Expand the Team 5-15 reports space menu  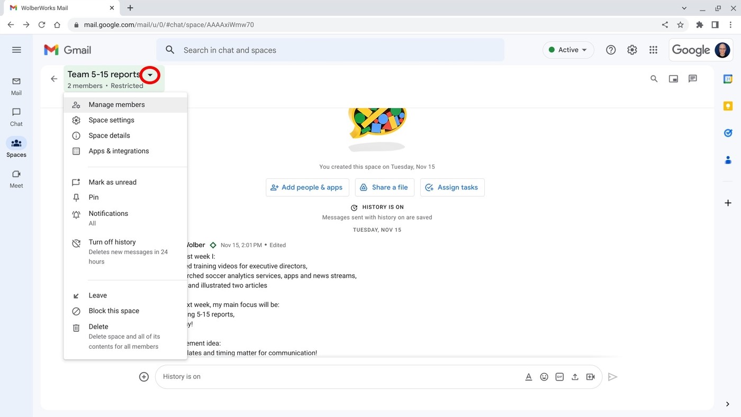click(150, 75)
